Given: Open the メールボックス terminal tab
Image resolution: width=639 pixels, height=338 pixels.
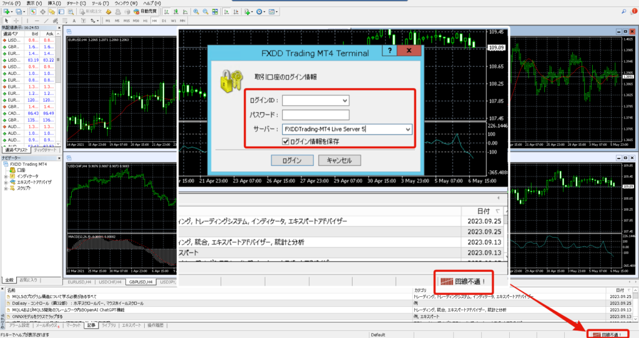Looking at the screenshot, I should click(47, 326).
